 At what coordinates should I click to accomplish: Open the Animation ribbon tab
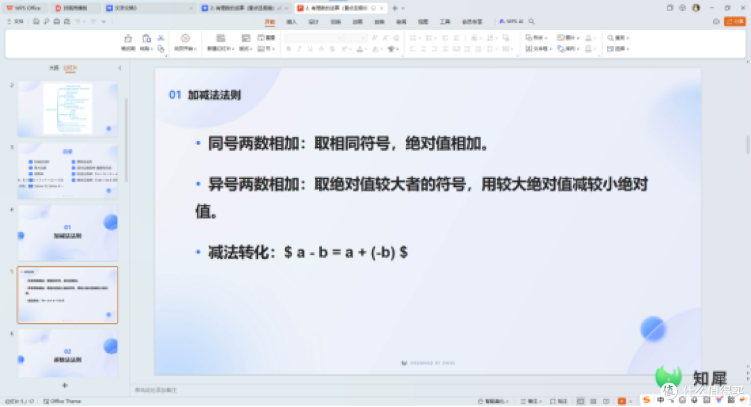pos(358,22)
